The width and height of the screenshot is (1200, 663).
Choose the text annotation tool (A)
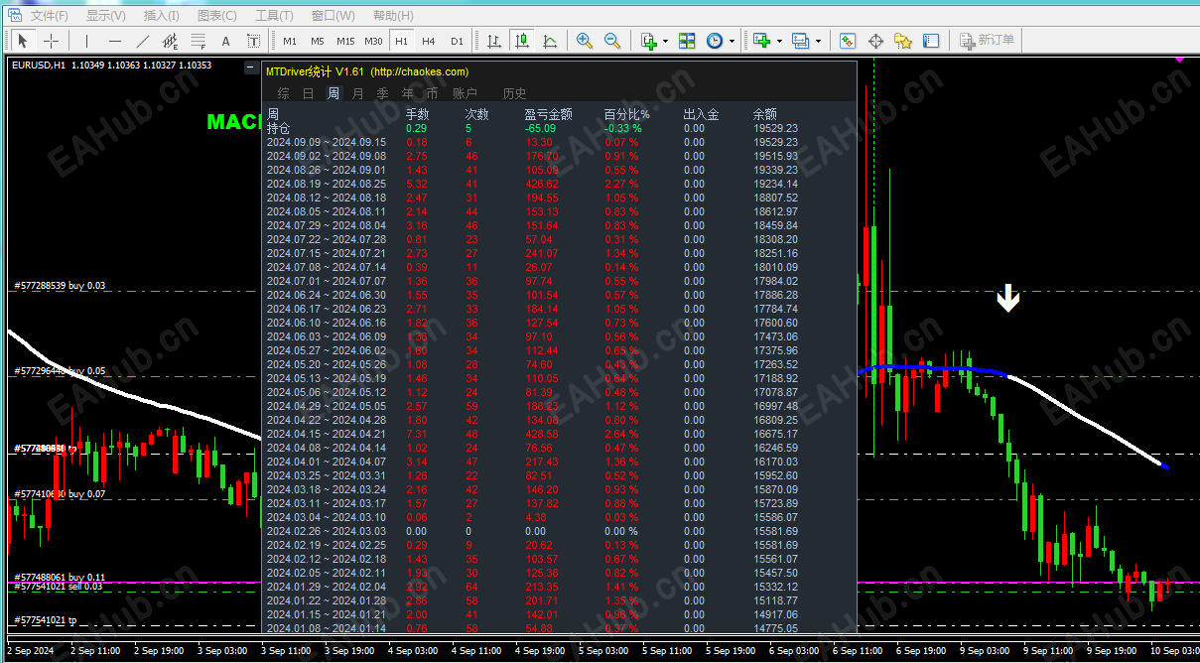tap(226, 41)
